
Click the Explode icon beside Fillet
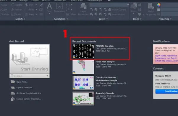click(x=41, y=10)
